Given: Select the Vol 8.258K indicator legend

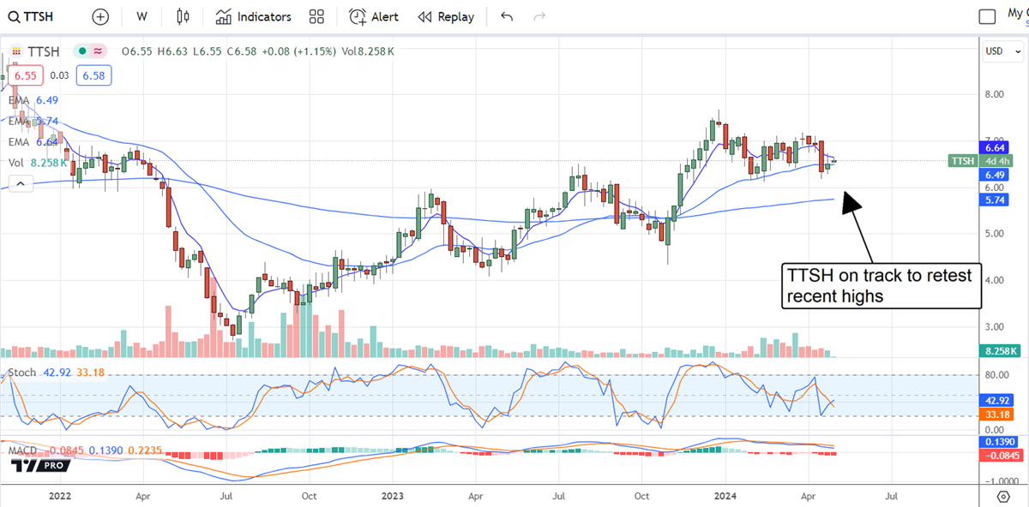Looking at the screenshot, I should (39, 162).
